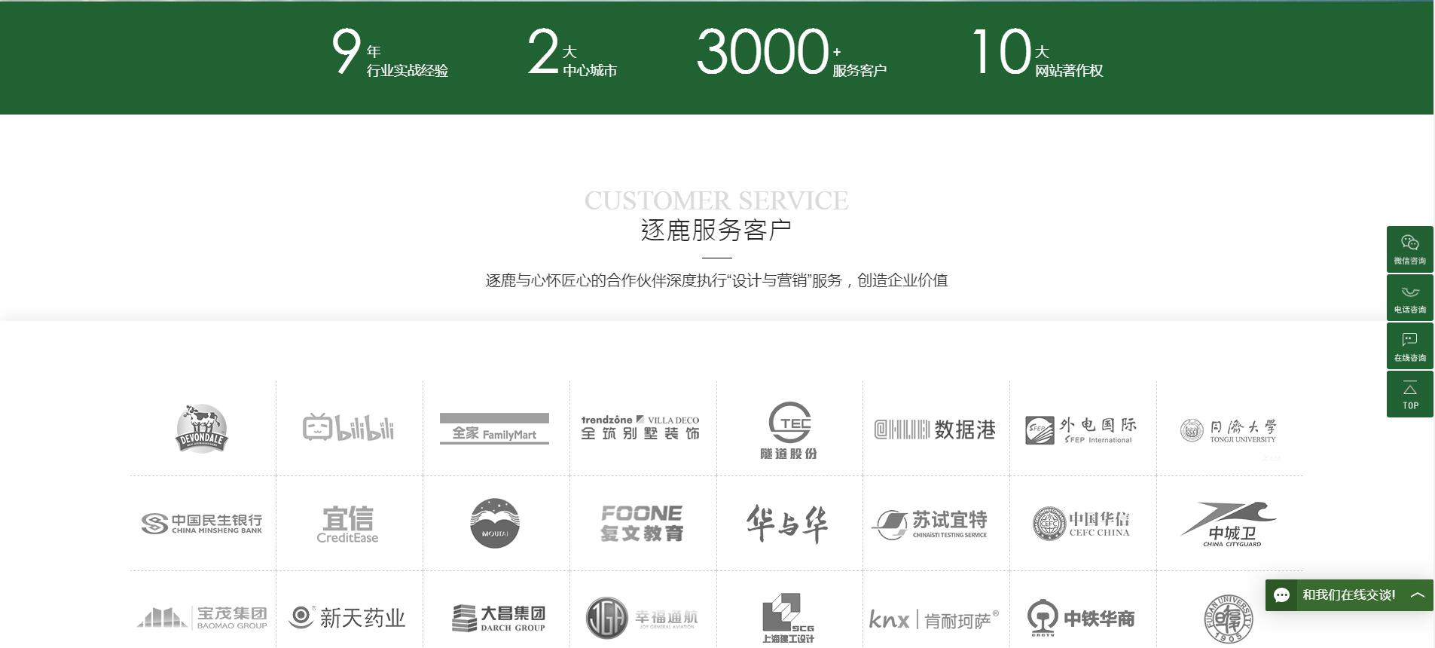
Task: Open WeChat consultation sidebar button
Action: (x=1409, y=249)
